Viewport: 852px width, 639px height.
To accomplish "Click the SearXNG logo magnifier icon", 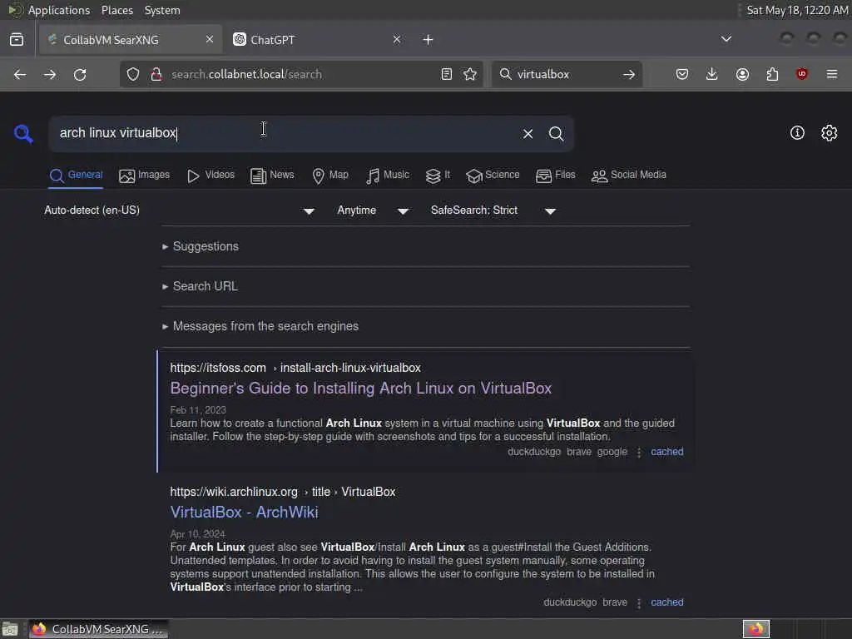I will pyautogui.click(x=23, y=134).
